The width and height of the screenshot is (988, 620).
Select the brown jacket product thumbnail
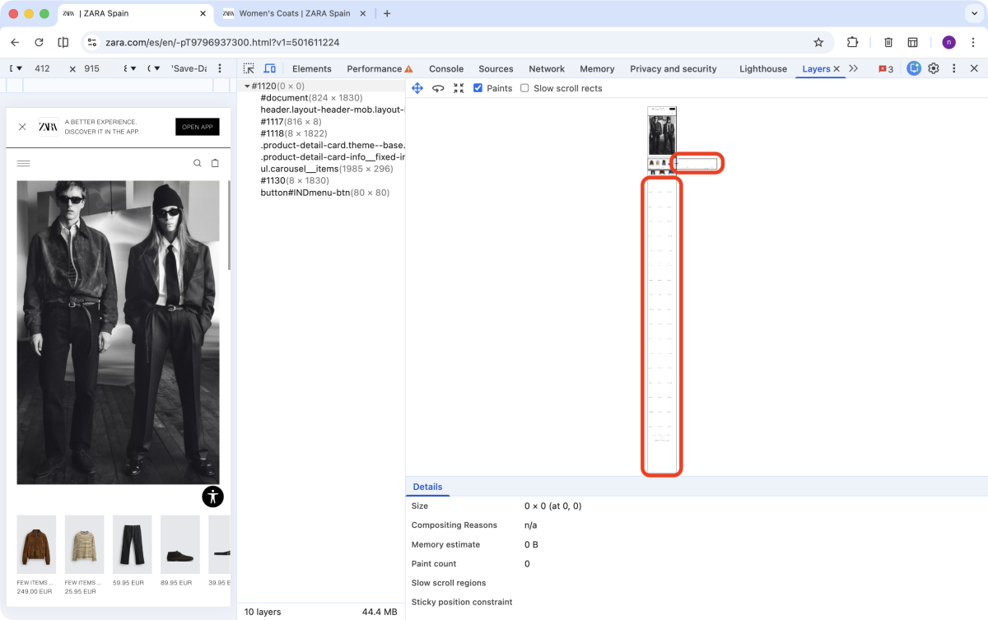(x=36, y=543)
